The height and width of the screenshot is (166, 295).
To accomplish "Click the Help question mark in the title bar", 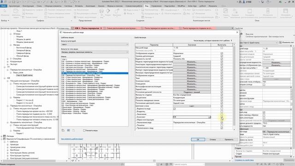I will [x=268, y=2].
